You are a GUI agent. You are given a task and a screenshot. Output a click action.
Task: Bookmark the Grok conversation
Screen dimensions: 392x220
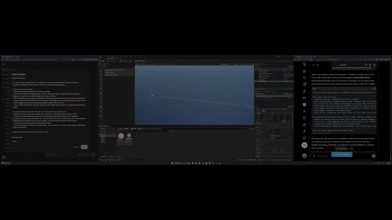pos(366,65)
